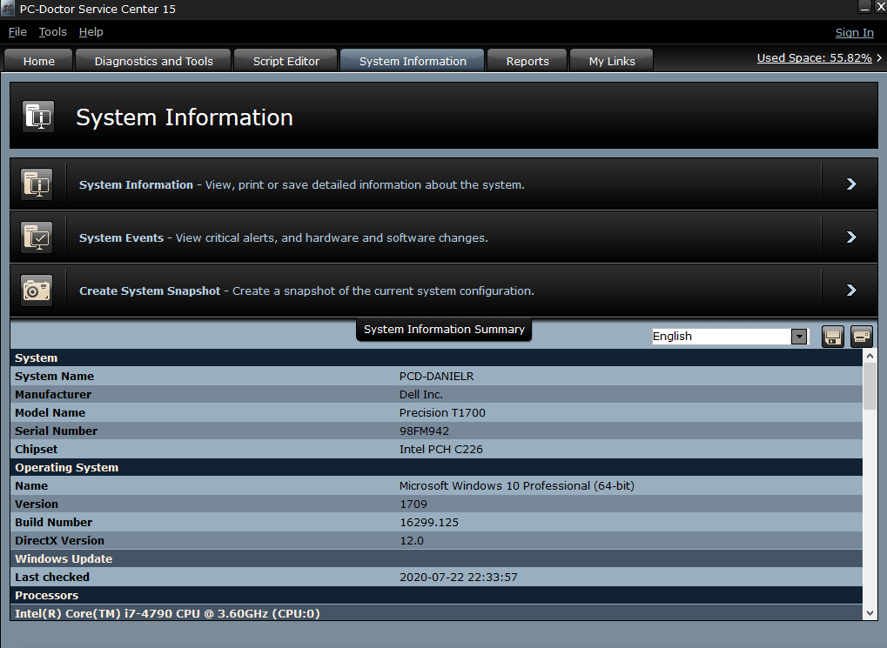Click the Serial Number label
887x648 pixels.
(x=56, y=431)
